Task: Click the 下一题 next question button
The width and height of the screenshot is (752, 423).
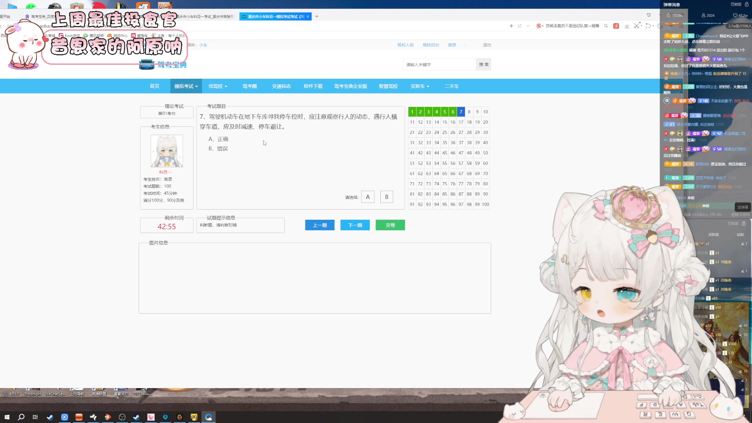Action: click(355, 225)
